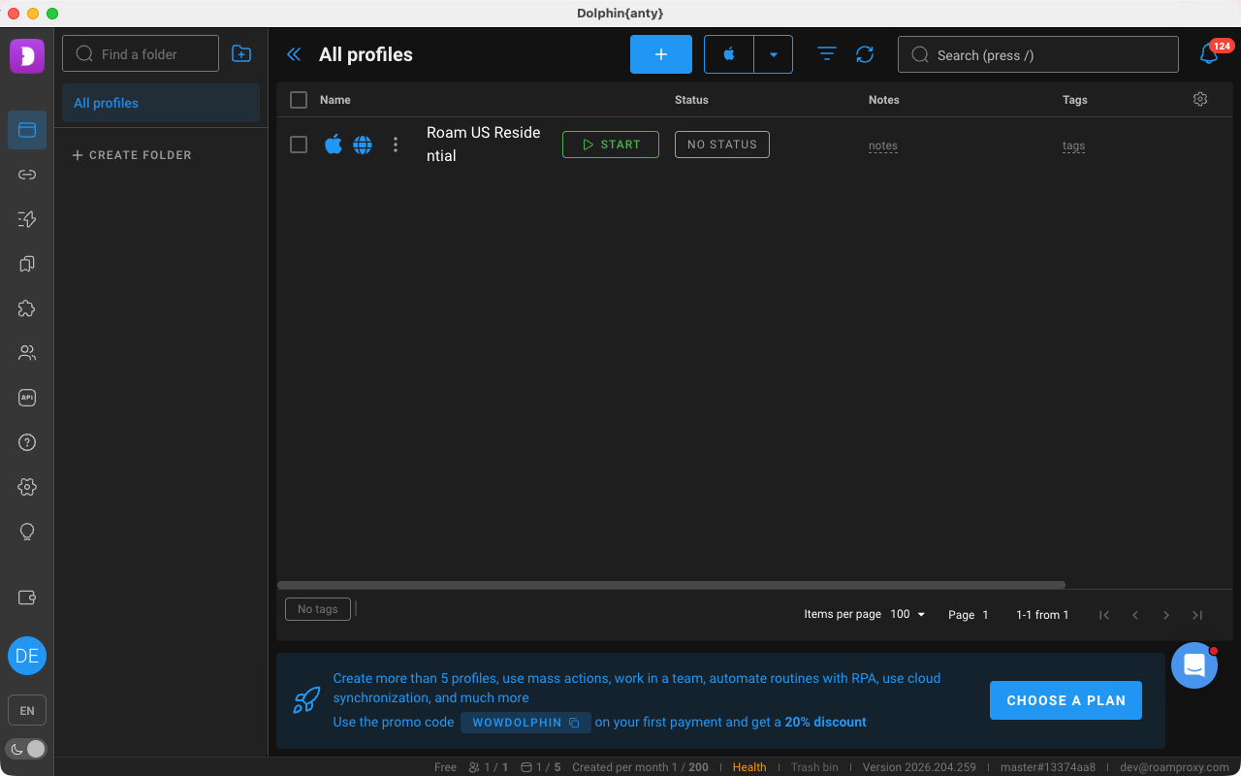Open the Help question mark icon
This screenshot has width=1241, height=776.
(x=27, y=442)
